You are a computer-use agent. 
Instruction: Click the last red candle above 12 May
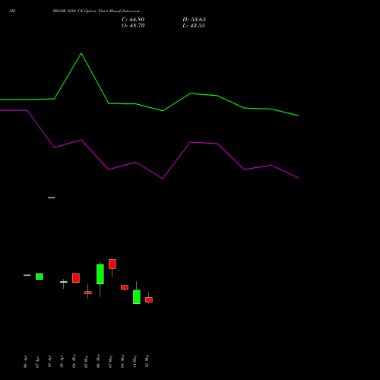(x=149, y=299)
